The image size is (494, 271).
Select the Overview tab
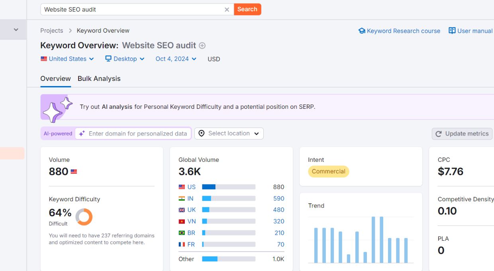(x=55, y=79)
